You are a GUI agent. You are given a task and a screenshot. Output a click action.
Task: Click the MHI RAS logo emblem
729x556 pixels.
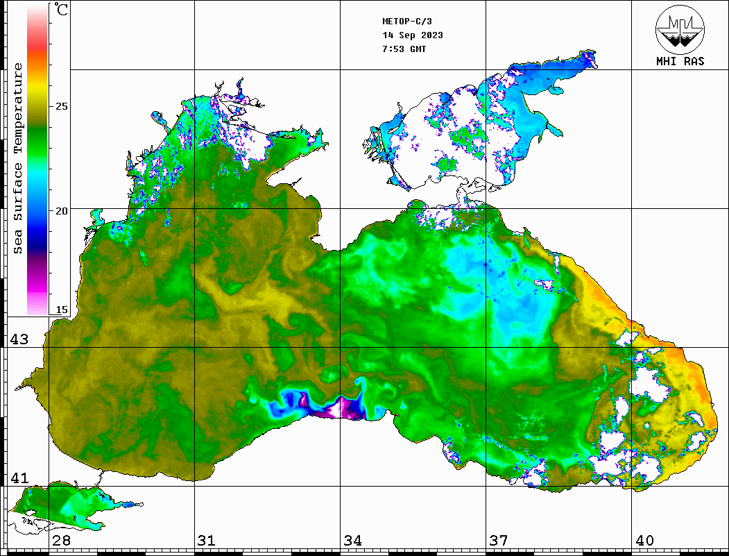coord(680,29)
